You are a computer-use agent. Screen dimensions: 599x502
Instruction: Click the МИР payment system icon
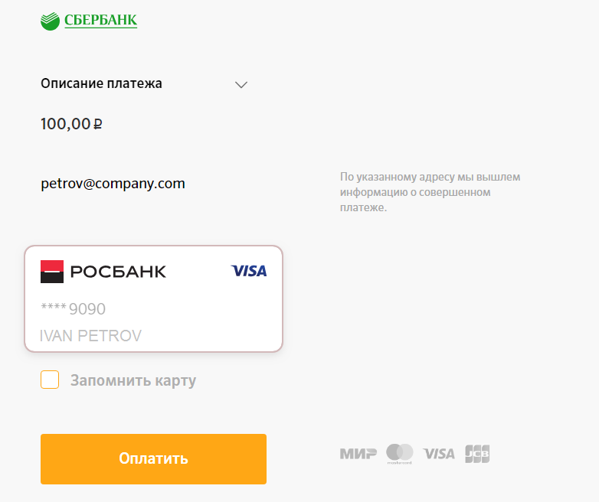click(x=358, y=454)
